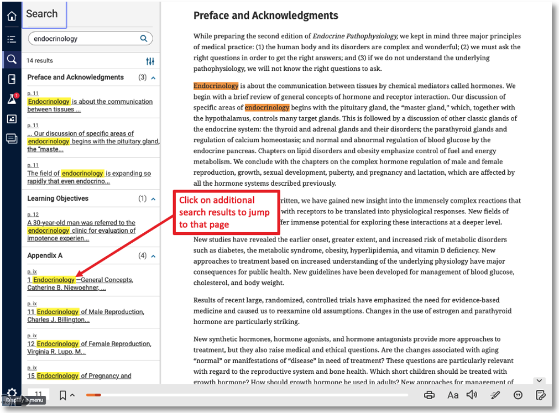Open the table of contents icon
559x413 pixels.
point(12,39)
